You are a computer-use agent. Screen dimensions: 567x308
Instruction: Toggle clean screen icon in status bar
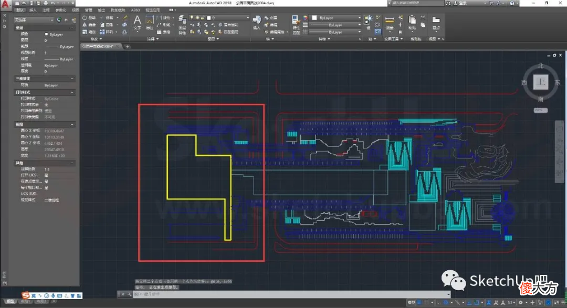click(x=556, y=302)
